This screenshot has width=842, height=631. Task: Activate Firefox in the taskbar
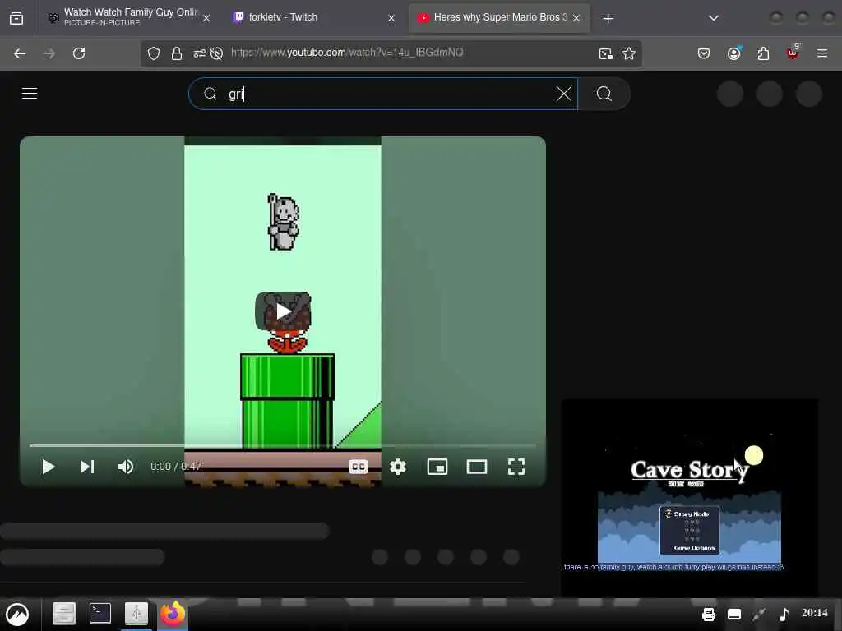point(173,614)
